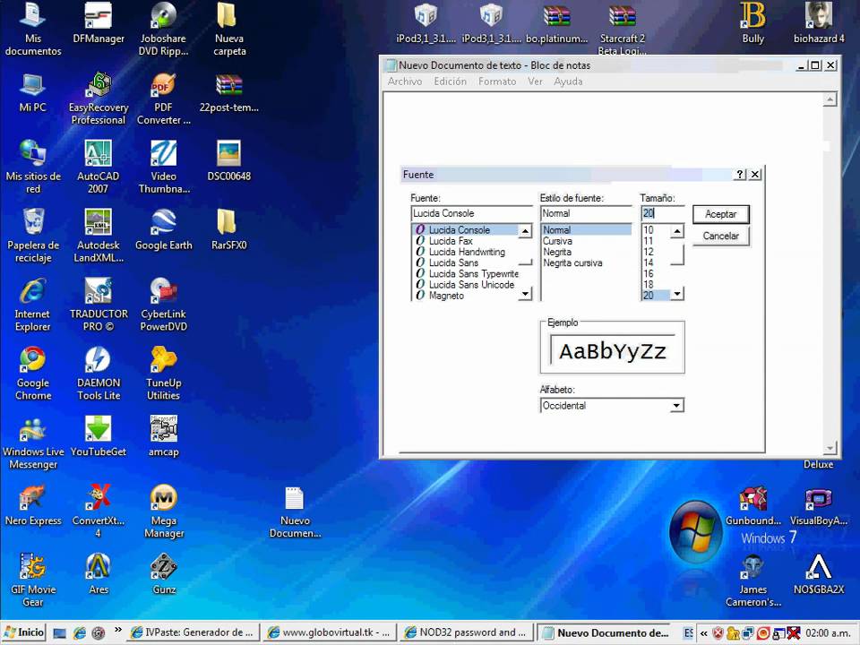This screenshot has width=860, height=645.
Task: Select Lucida Sans Unicode font
Action: coord(471,285)
